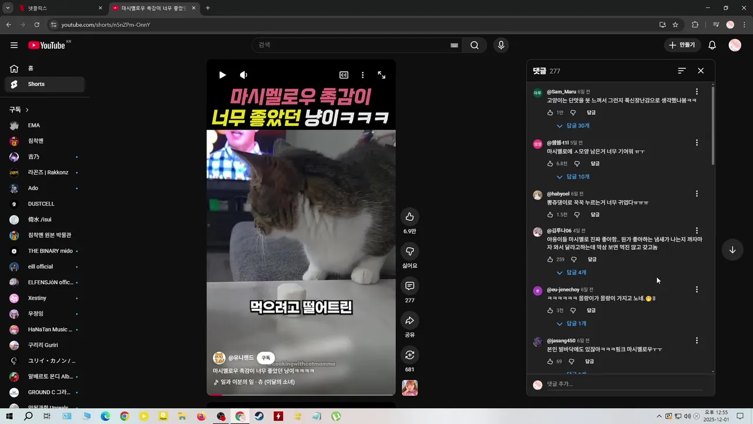Seek on the Short's progress bar

pos(301,395)
